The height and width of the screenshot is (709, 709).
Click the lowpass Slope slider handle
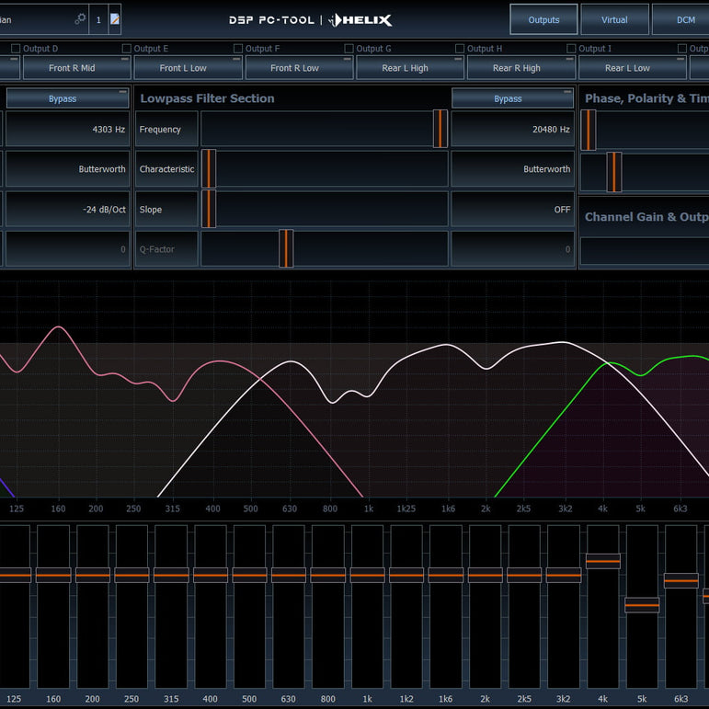coord(209,210)
